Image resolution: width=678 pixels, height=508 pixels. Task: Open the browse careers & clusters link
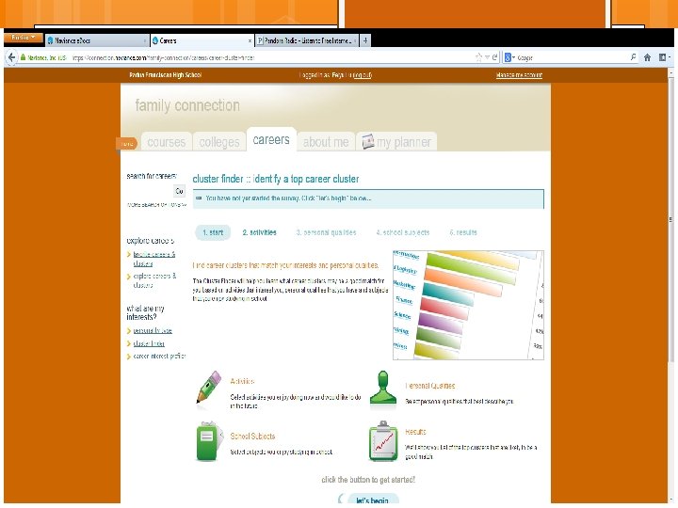click(153, 259)
